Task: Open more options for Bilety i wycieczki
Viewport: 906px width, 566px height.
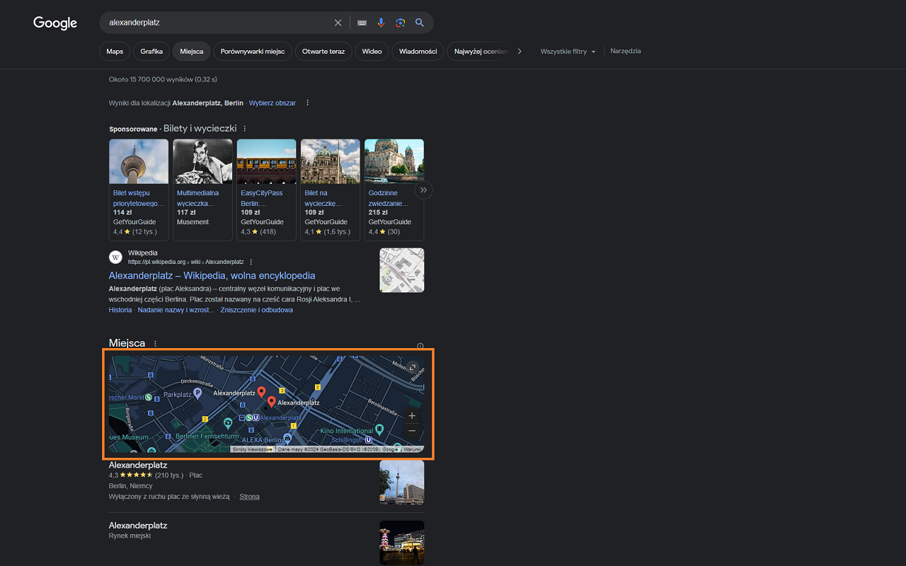Action: [x=244, y=128]
